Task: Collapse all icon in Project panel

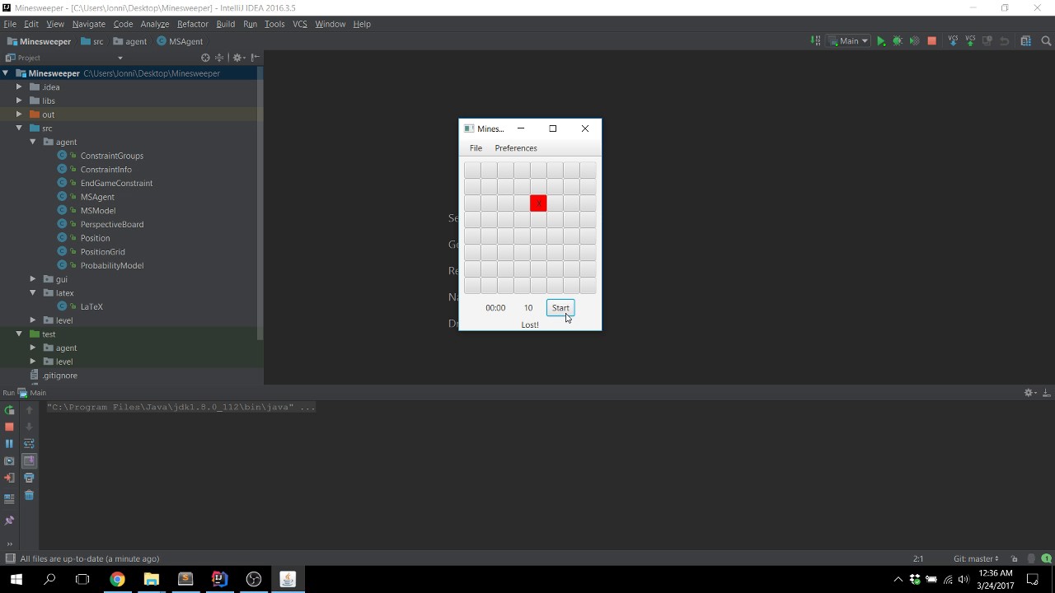Action: (x=219, y=58)
